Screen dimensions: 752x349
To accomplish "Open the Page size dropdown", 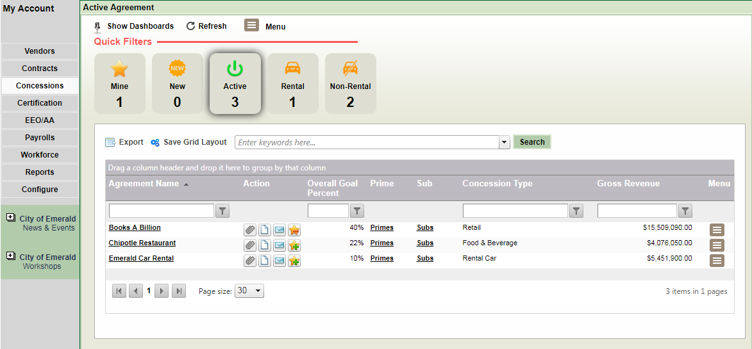I will pyautogui.click(x=249, y=291).
